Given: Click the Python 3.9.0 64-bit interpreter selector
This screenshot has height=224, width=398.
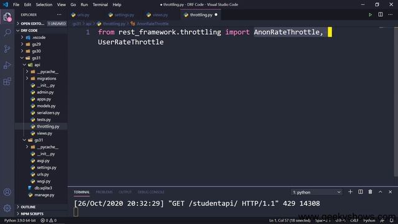Looking at the screenshot, I should click(x=20, y=220).
